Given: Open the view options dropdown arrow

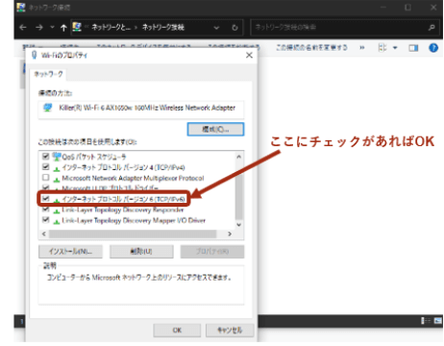Looking at the screenshot, I should [x=395, y=48].
